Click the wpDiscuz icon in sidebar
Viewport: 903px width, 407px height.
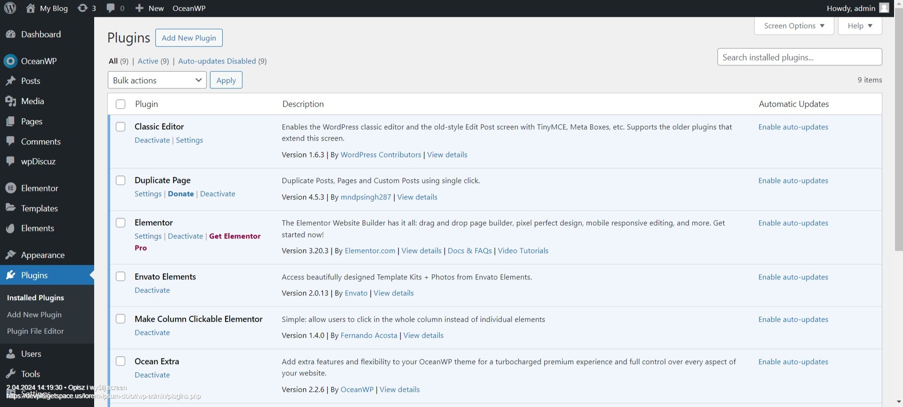(10, 161)
